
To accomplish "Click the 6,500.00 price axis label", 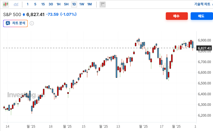I will point(204,83).
